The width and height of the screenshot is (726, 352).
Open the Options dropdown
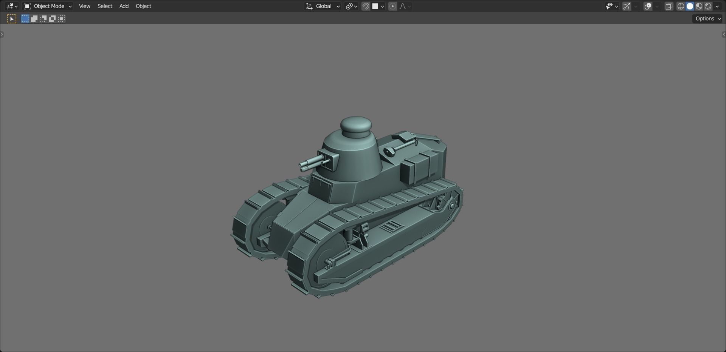(707, 18)
